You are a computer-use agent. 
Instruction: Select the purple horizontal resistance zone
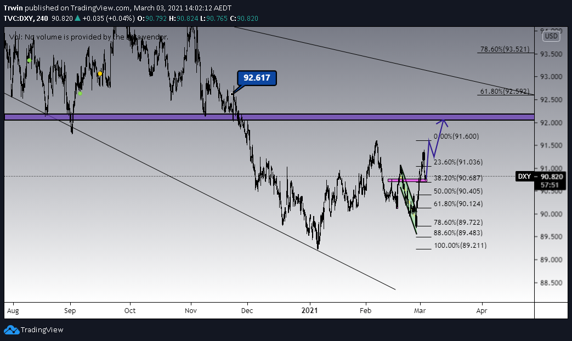269,117
